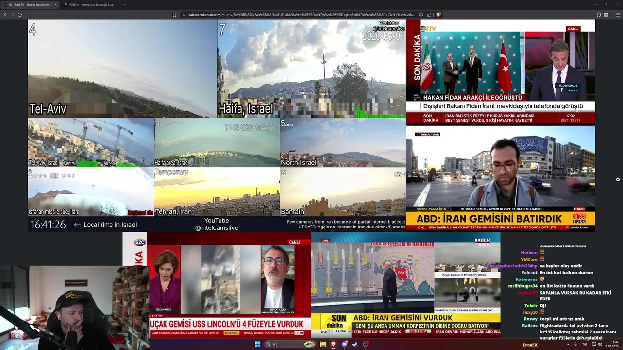The image size is (623, 350).
Task: Switch to the Multi TV tab
Action: tap(30, 5)
